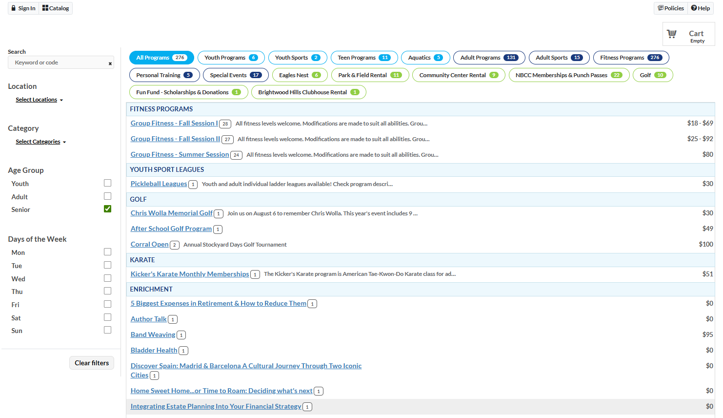
Task: Uncheck the Senior age group box
Action: tap(107, 209)
